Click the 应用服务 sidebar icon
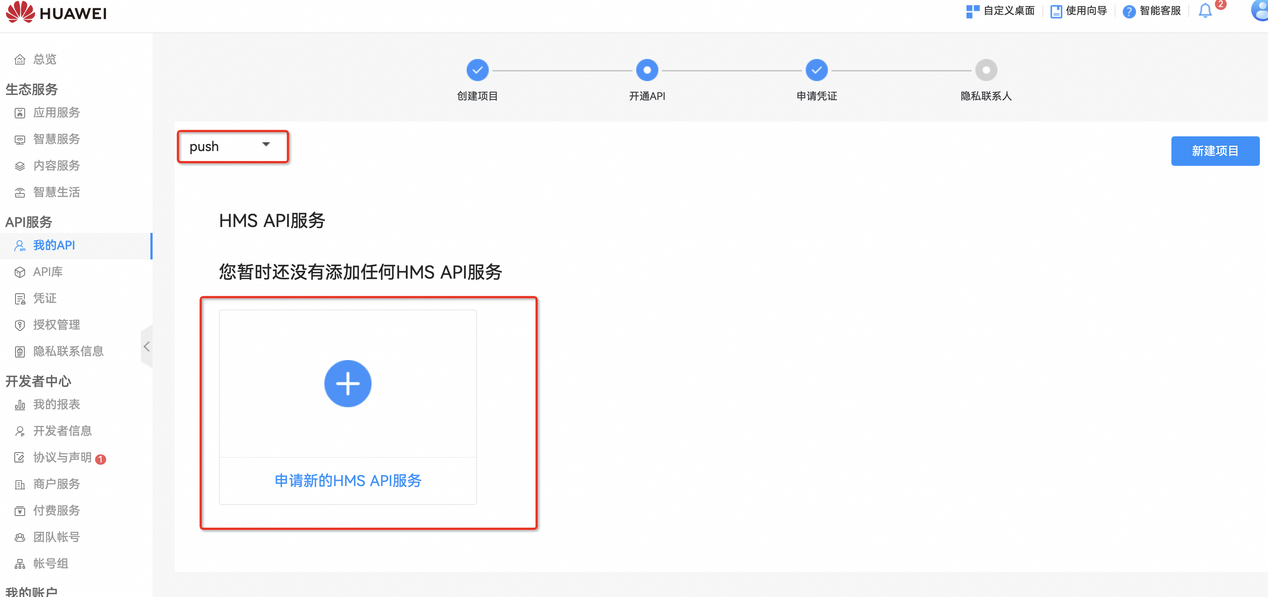The height and width of the screenshot is (597, 1268). 20,113
